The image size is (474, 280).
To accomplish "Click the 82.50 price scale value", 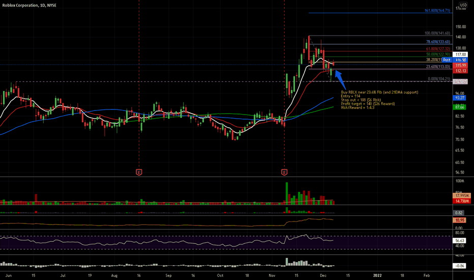I will [x=459, y=116].
